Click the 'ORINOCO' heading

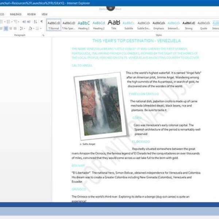[x=79, y=189]
